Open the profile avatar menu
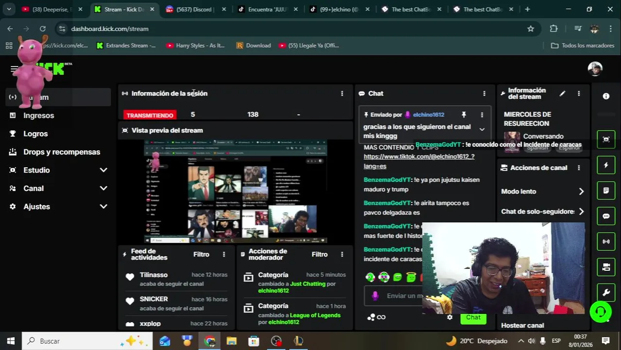Viewport: 621px width, 350px height. 595,69
